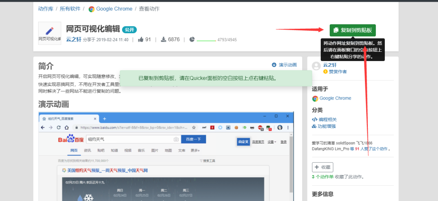
Task: Click the gold coin icon beside 赞赏作者
Action: click(325, 72)
